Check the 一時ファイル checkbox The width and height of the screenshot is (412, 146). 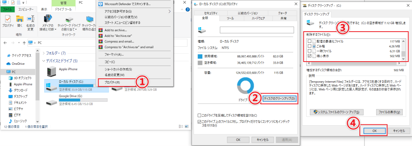pyautogui.click(x=309, y=51)
